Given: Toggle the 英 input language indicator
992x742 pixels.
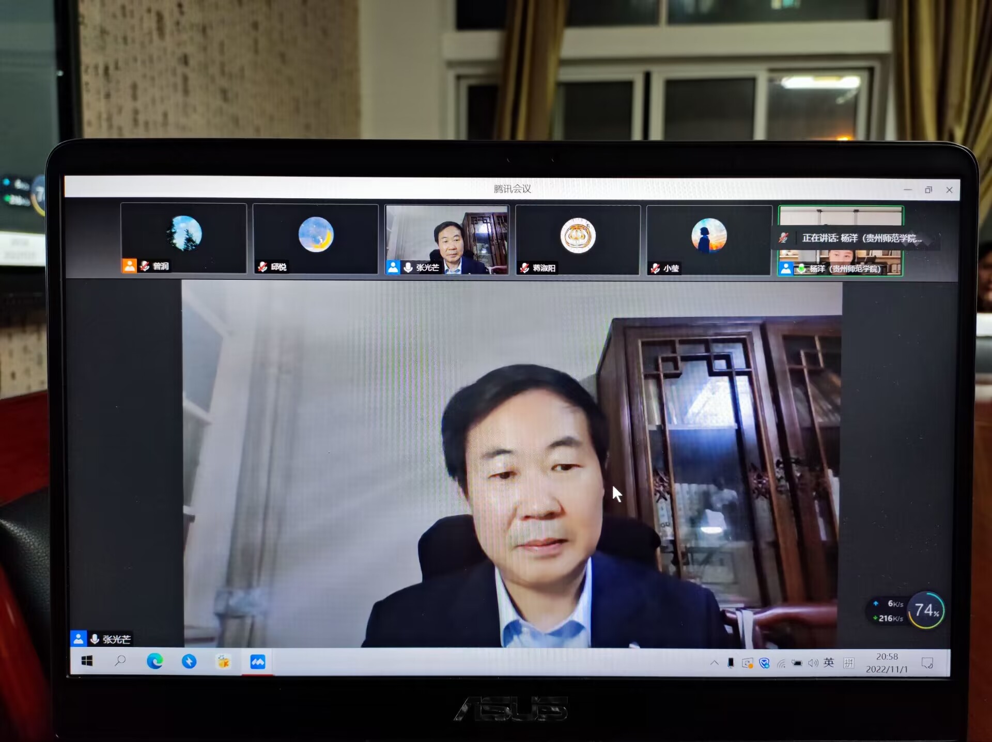Looking at the screenshot, I should (x=829, y=662).
